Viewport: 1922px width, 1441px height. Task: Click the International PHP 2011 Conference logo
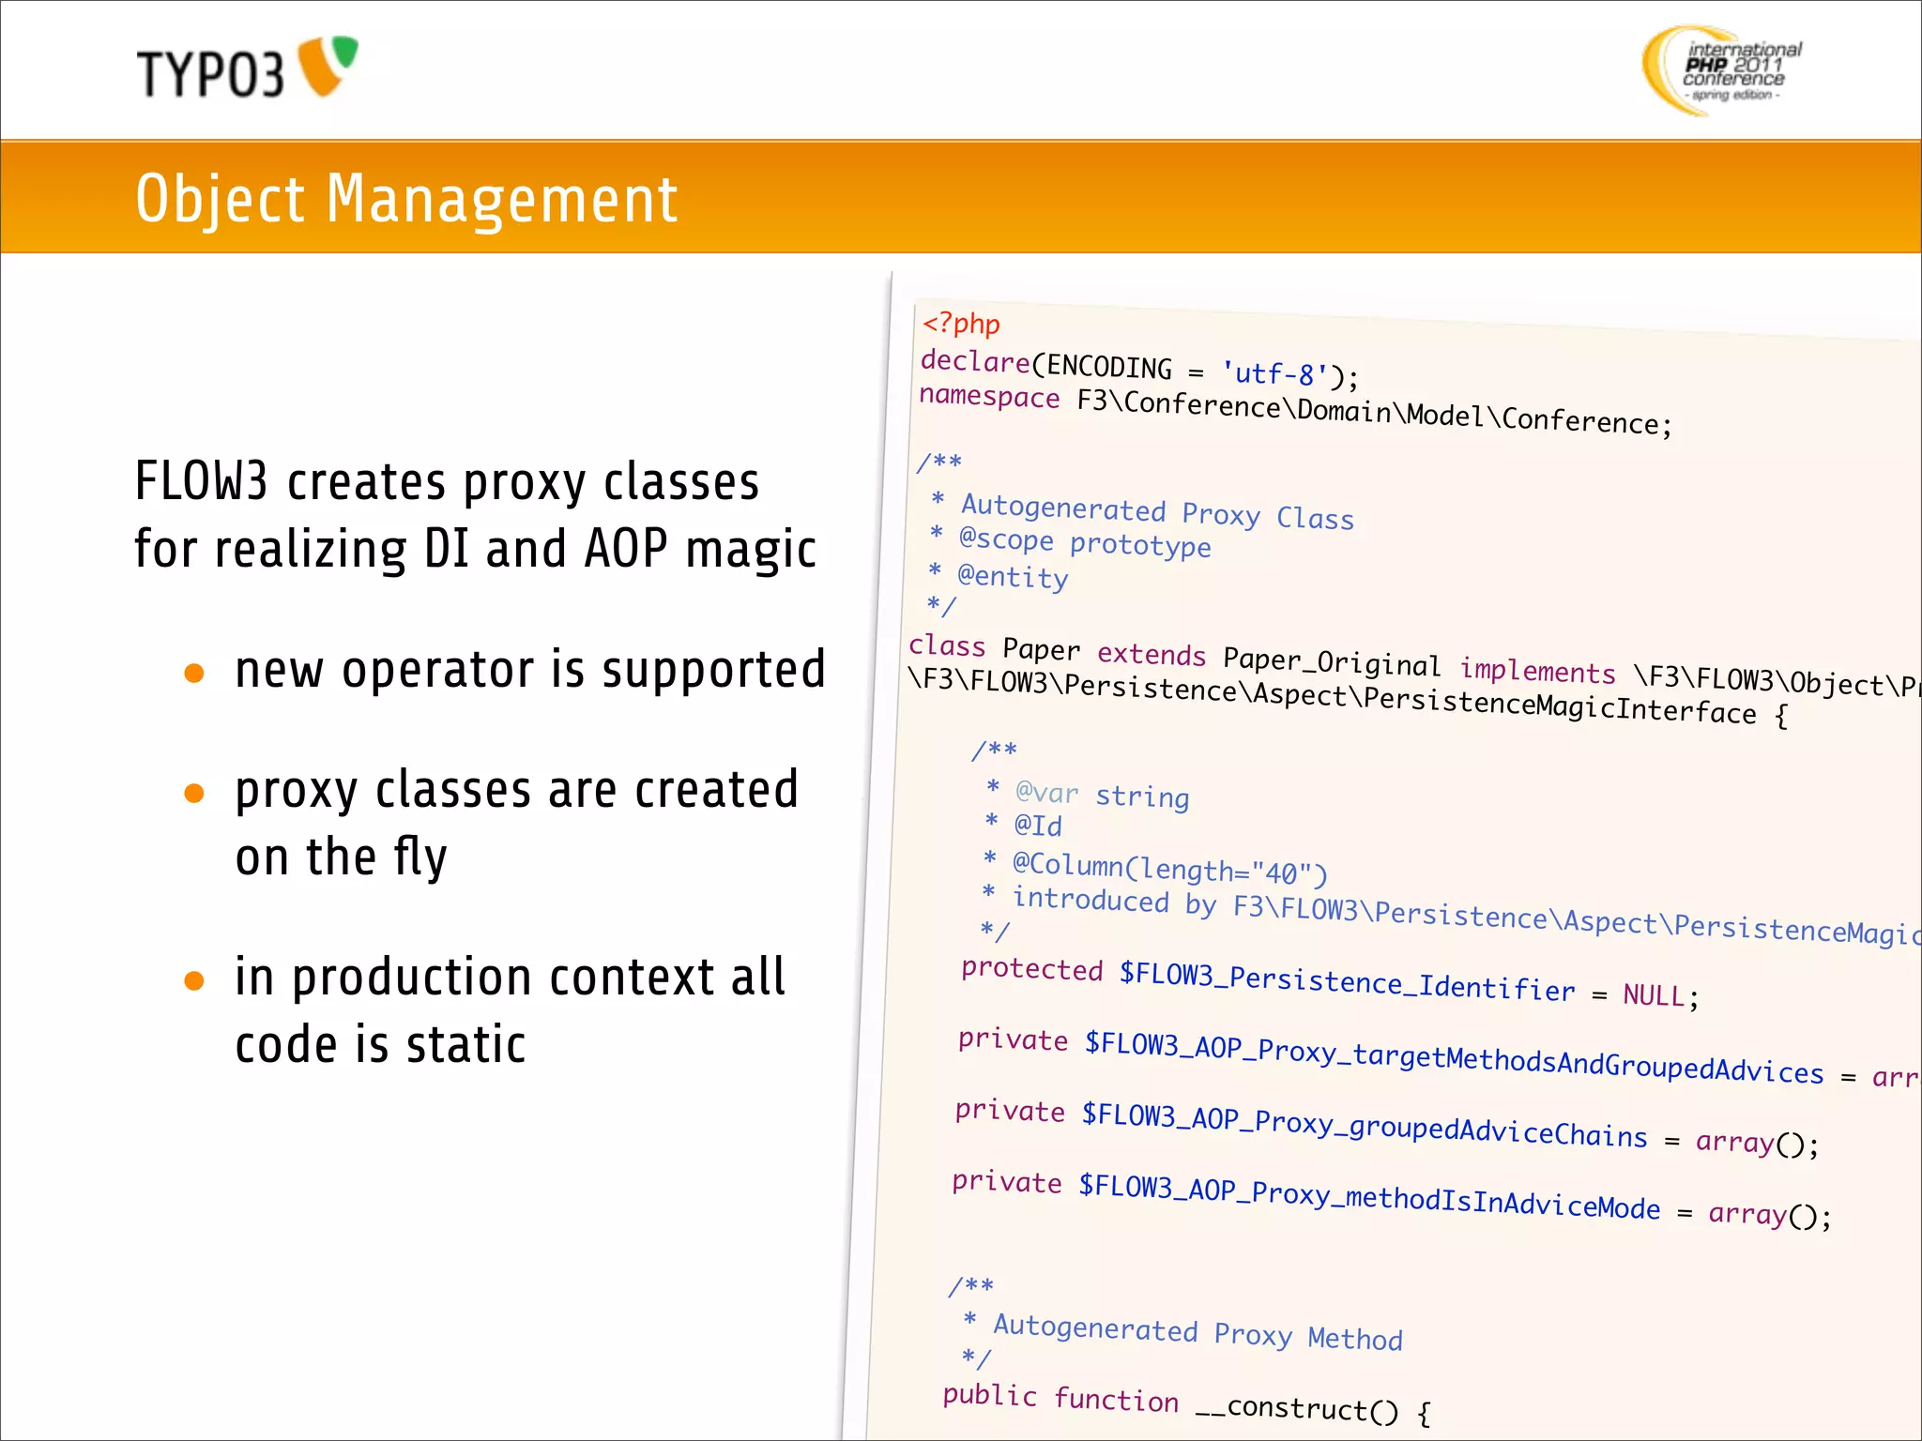[x=1722, y=71]
